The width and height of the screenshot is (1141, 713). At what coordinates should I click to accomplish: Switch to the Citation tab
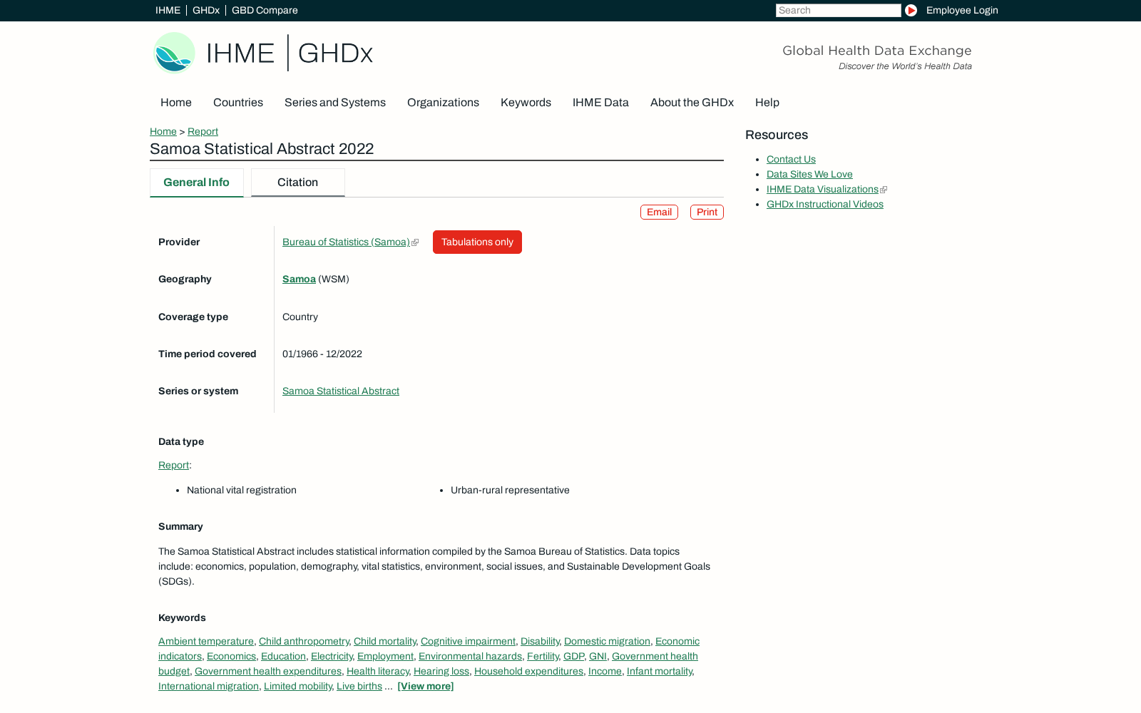(x=298, y=183)
